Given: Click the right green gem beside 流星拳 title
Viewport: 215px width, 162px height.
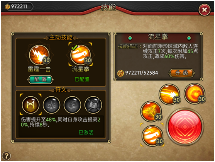Looking at the screenshot, I should 189,38.
